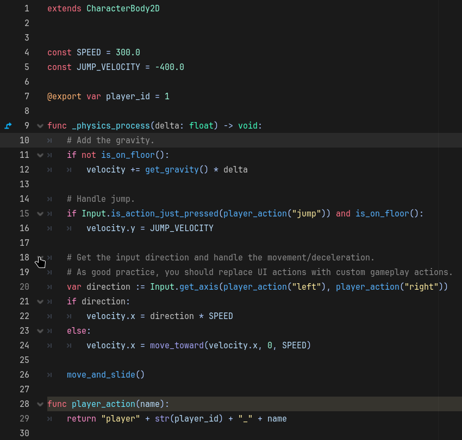Click player_id variable name on line 7
The width and height of the screenshot is (462, 440).
(128, 97)
